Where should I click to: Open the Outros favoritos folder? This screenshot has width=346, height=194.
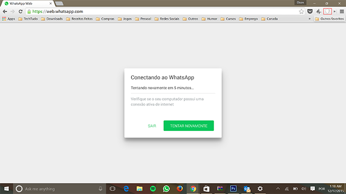click(330, 19)
